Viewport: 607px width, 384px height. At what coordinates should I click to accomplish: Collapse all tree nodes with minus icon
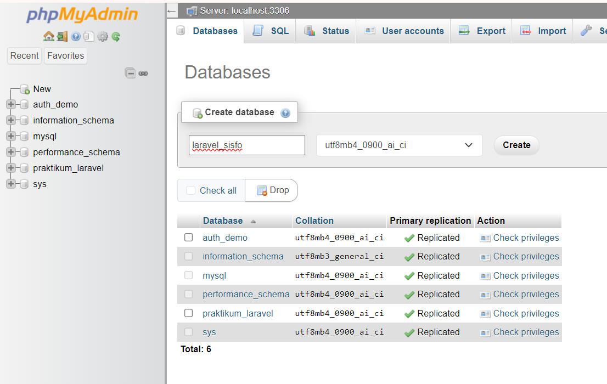[x=130, y=73]
